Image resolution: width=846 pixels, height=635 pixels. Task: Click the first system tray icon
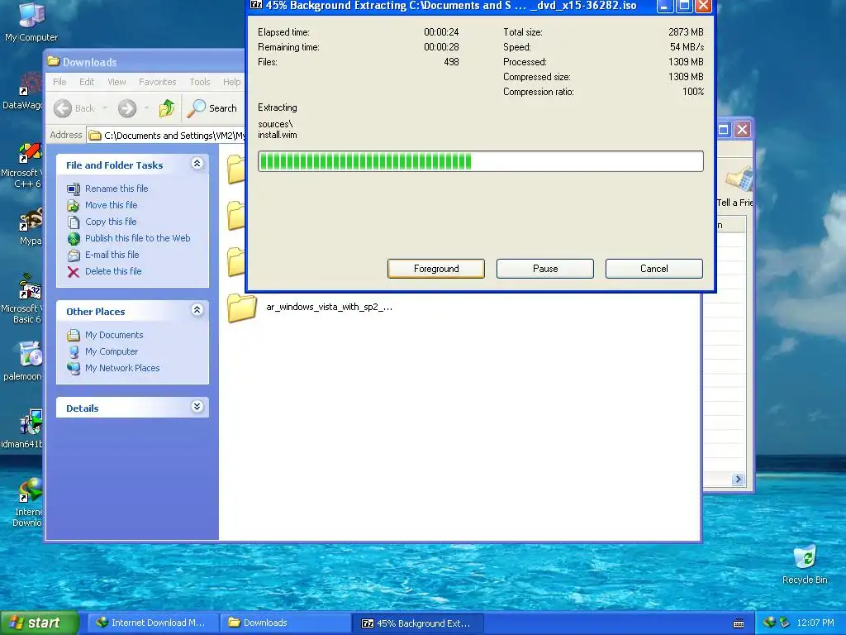pos(769,623)
